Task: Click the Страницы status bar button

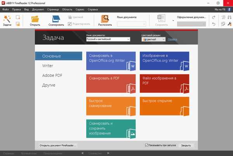Action: coord(9,153)
